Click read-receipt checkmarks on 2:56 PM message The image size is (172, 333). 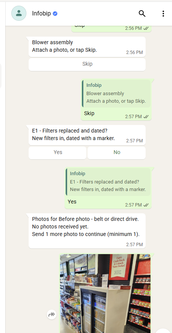pyautogui.click(x=146, y=28)
